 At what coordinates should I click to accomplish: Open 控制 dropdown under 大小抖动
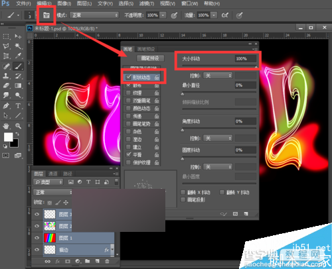218,76
